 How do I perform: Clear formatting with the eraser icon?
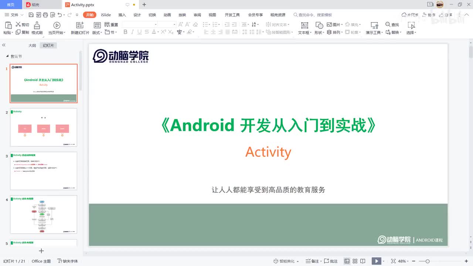195,24
